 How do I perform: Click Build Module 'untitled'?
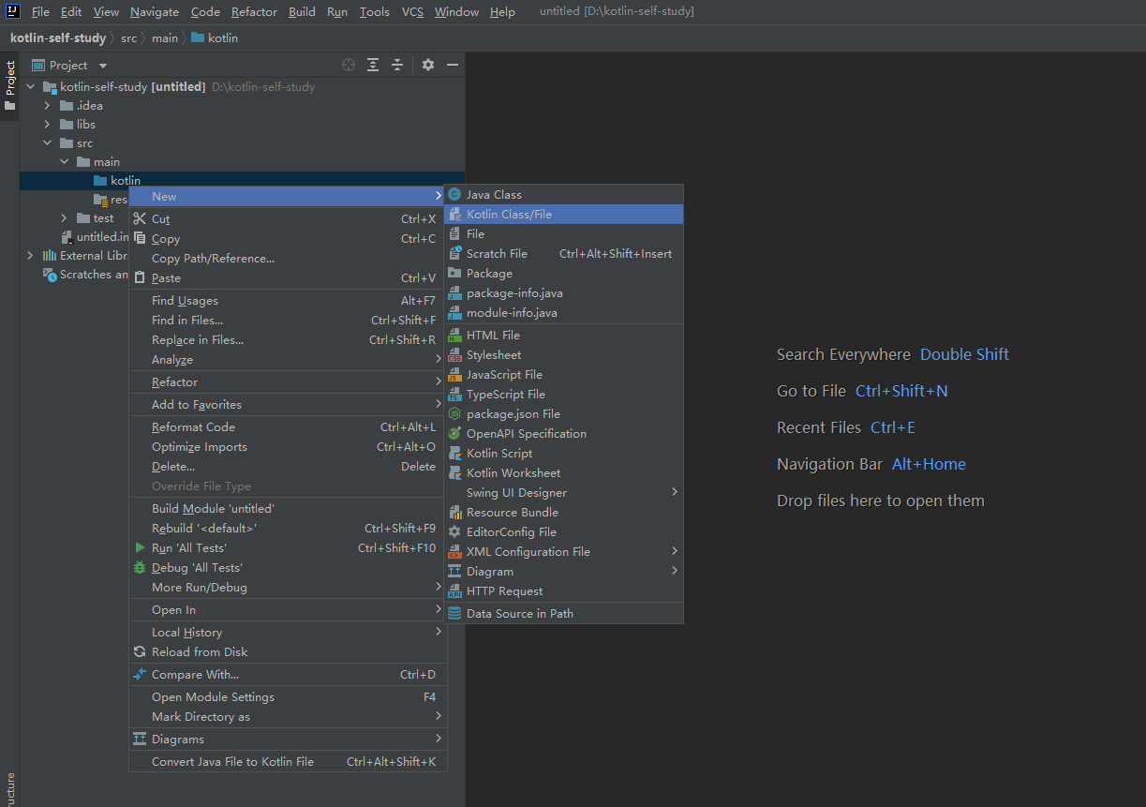(288, 509)
